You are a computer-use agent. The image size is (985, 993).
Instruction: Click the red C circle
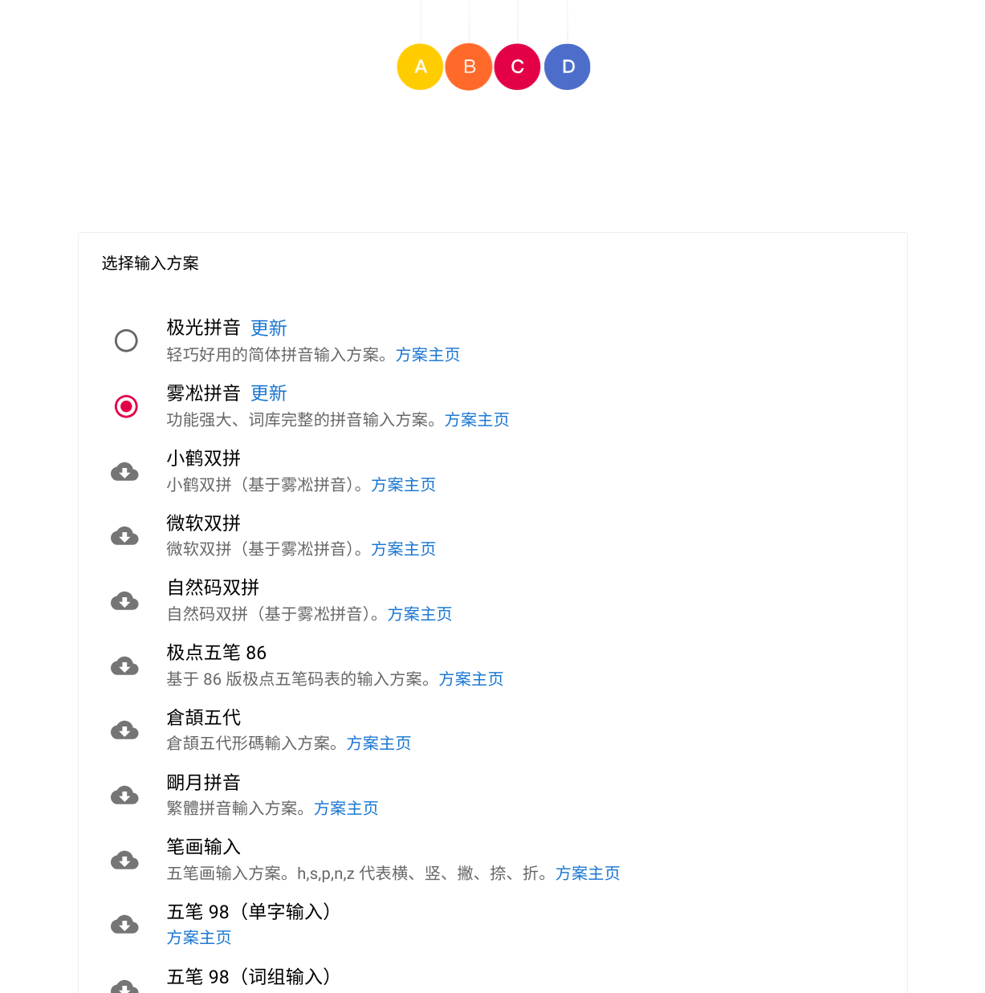(x=518, y=67)
